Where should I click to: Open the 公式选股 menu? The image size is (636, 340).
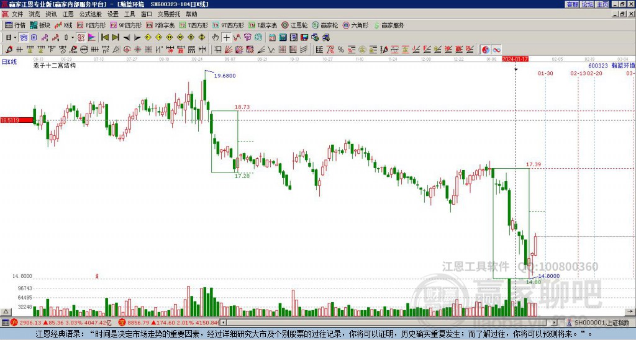[x=91, y=14]
